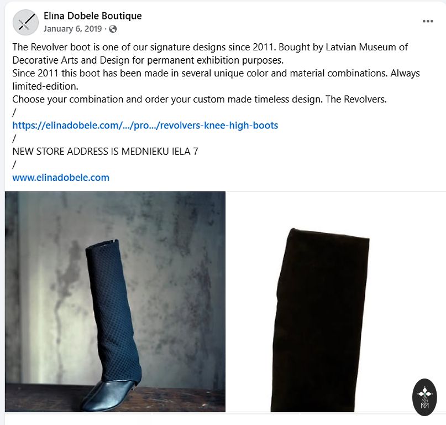Click the white background of the right photo
446x425 pixels.
[x=404, y=285]
